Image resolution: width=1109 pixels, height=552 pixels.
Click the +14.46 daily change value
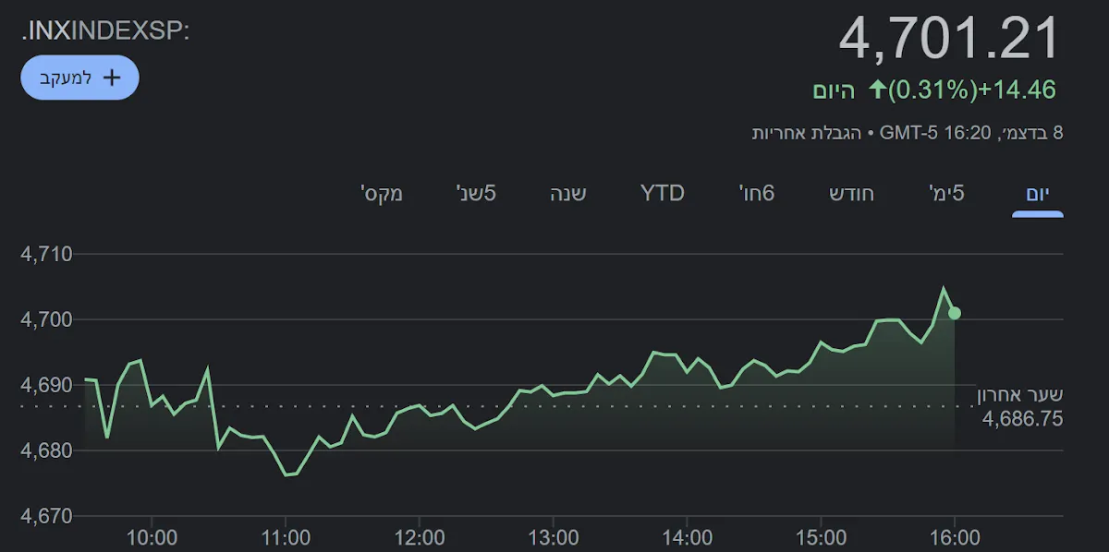[x=1017, y=90]
